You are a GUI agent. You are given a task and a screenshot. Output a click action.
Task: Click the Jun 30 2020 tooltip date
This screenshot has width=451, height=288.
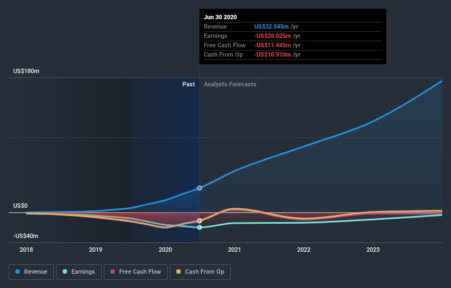click(x=220, y=17)
